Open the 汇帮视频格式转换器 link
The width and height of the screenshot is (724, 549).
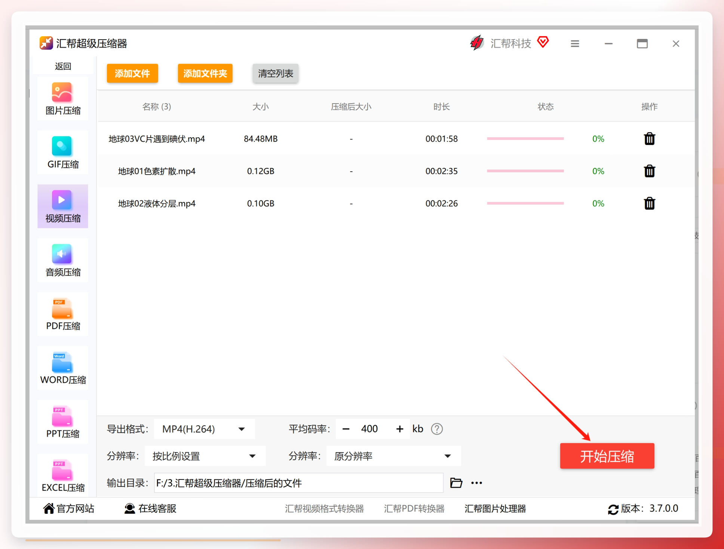[324, 509]
